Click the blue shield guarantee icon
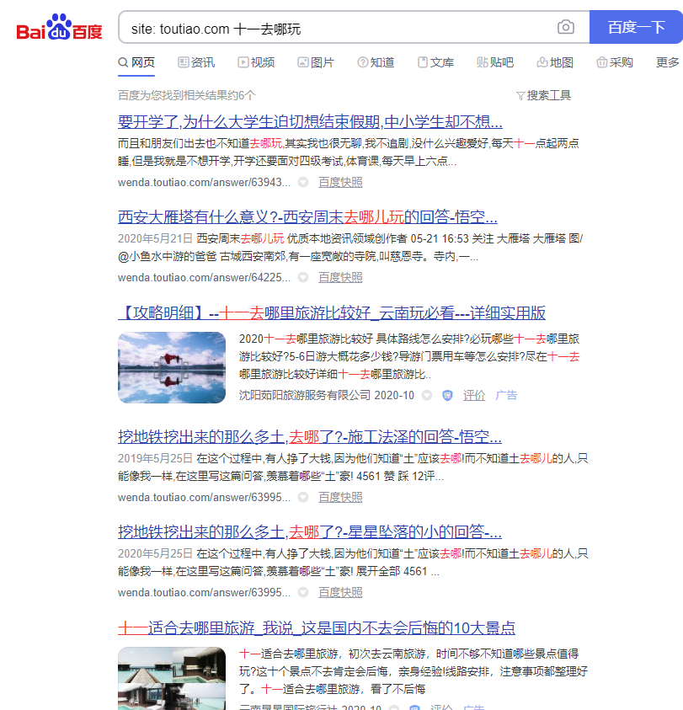Screen dimensions: 683x710 (447, 395)
